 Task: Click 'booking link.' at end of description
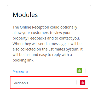(x=24, y=60)
